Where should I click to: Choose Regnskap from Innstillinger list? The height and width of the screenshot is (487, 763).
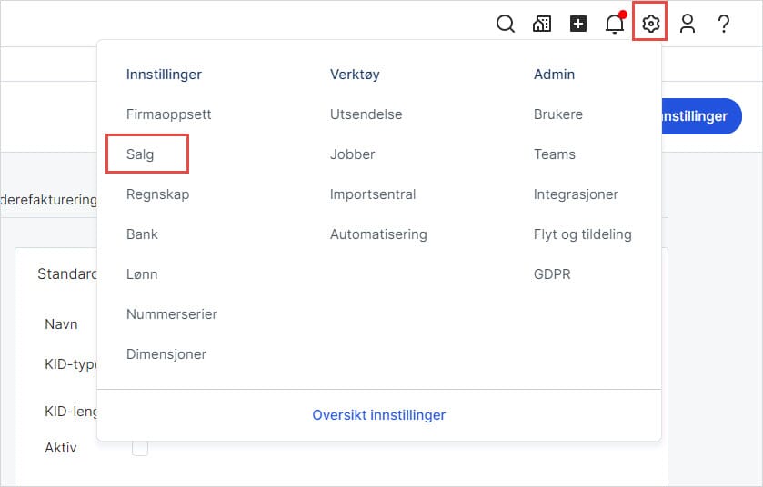click(158, 194)
